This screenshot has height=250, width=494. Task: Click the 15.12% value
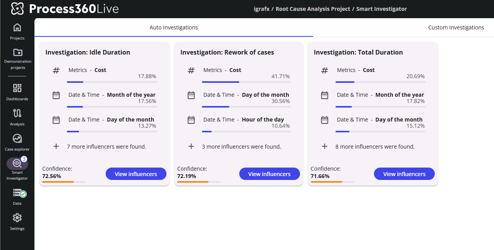click(415, 126)
